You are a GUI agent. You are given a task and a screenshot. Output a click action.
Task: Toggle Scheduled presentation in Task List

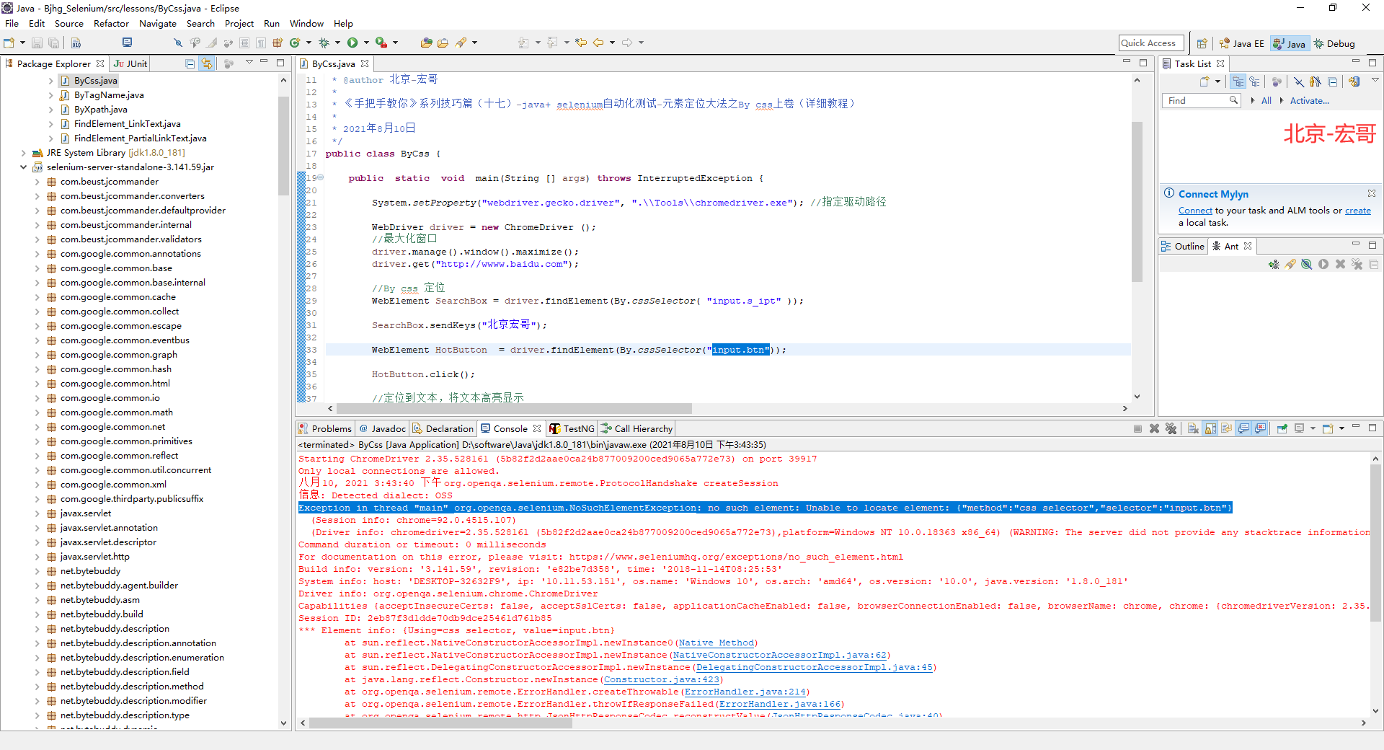[1255, 82]
